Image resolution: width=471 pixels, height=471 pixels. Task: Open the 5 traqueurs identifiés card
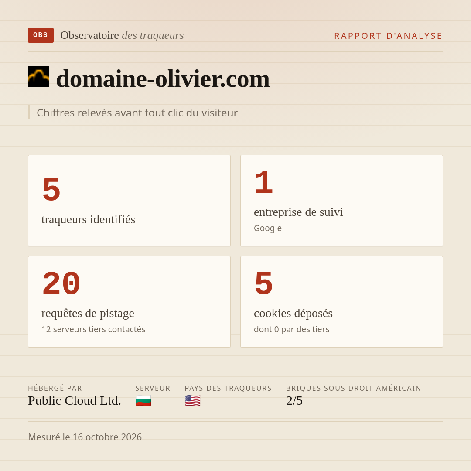pos(129,201)
